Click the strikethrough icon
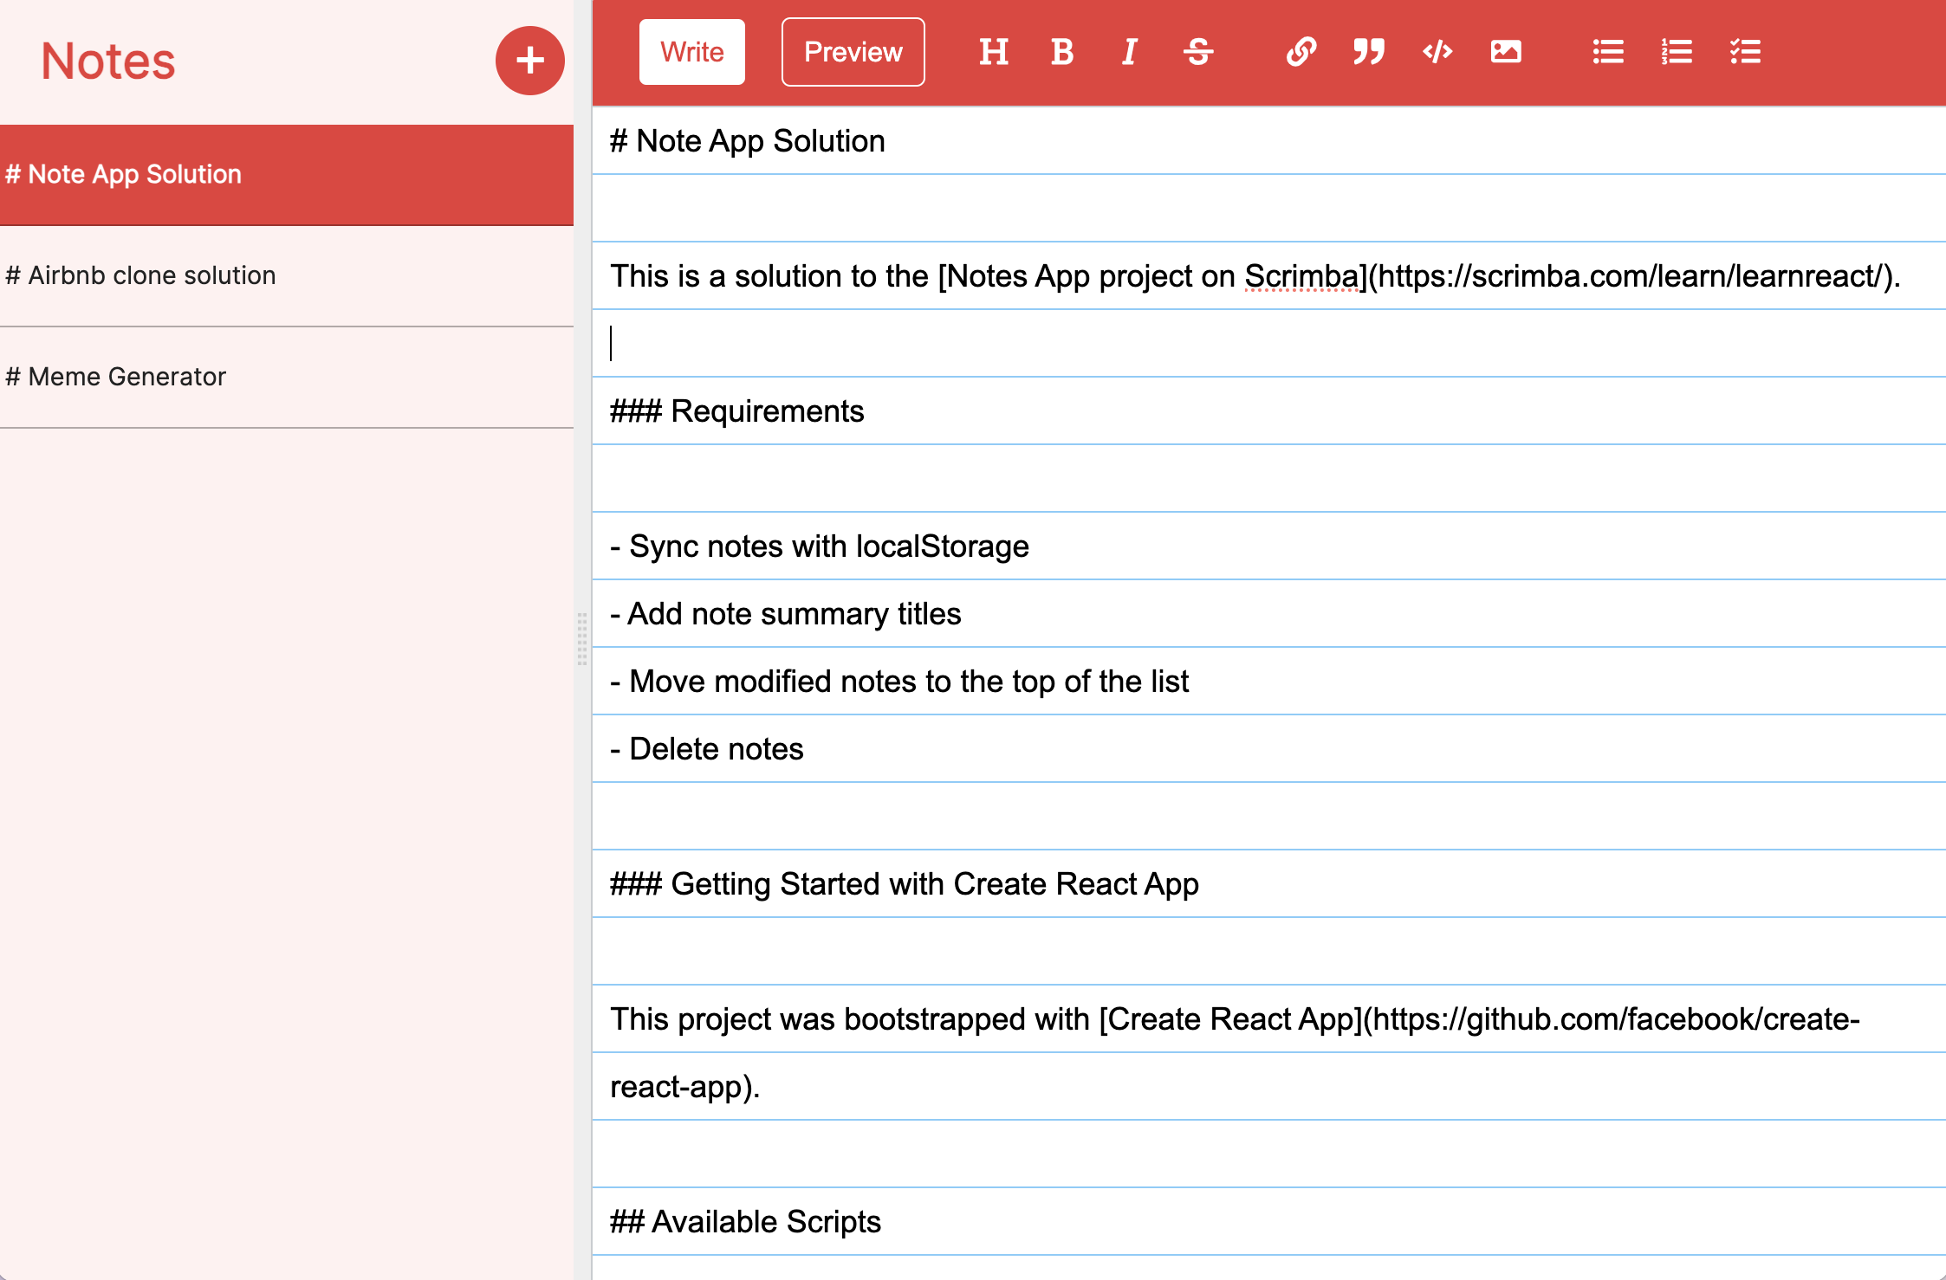 click(1198, 52)
